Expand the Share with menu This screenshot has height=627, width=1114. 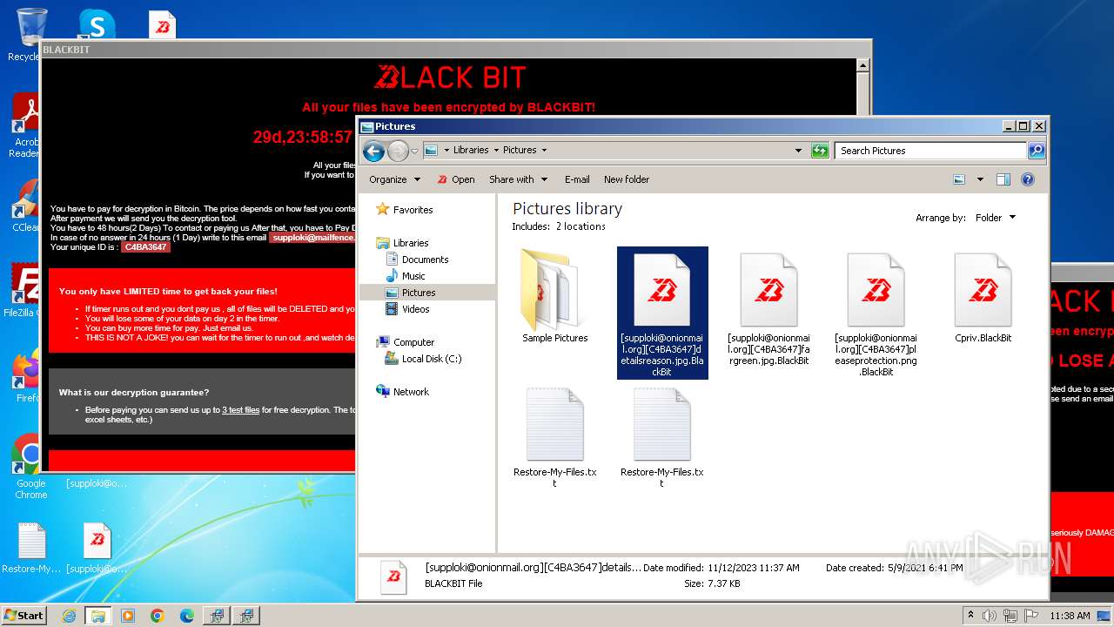(x=518, y=179)
